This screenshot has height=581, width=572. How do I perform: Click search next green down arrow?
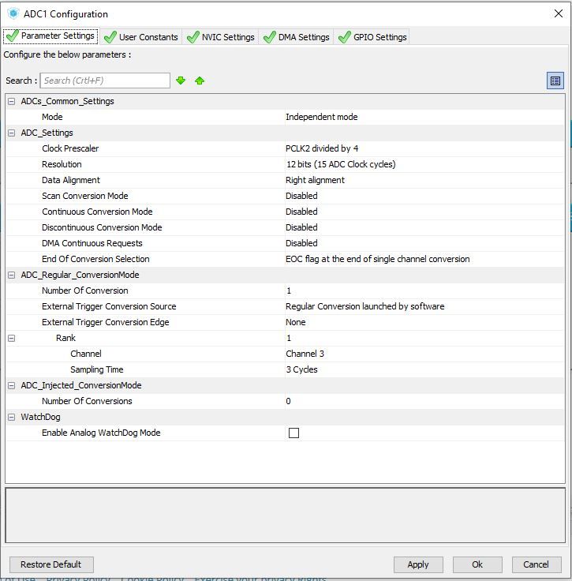tap(181, 81)
